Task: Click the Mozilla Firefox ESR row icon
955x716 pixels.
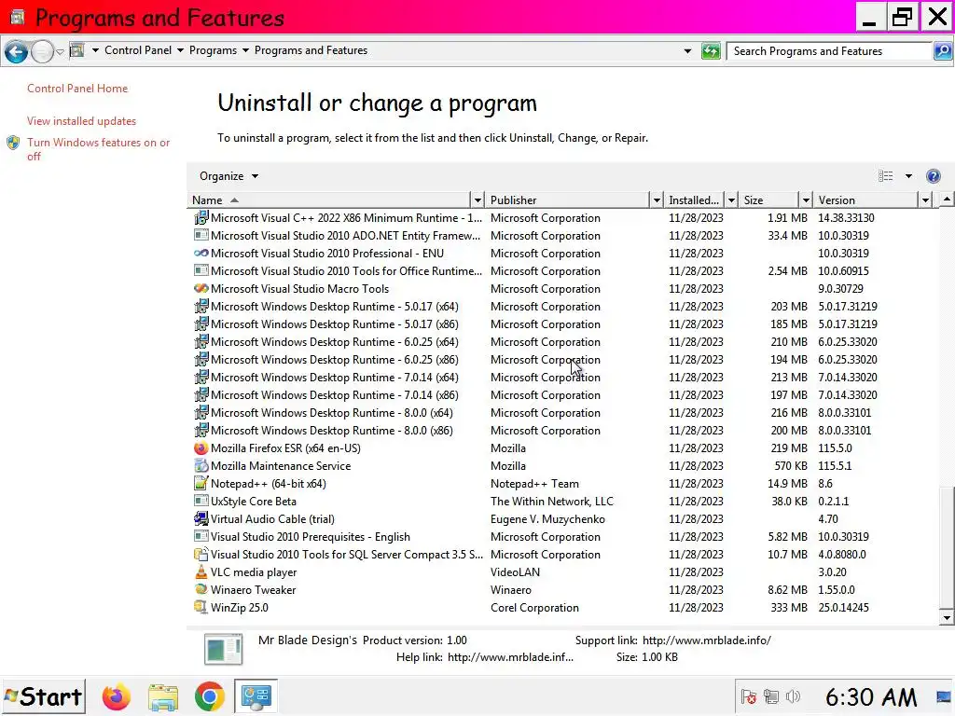Action: (x=201, y=448)
